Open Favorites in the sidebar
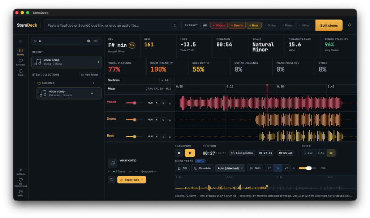The width and height of the screenshot is (370, 218). tap(21, 62)
